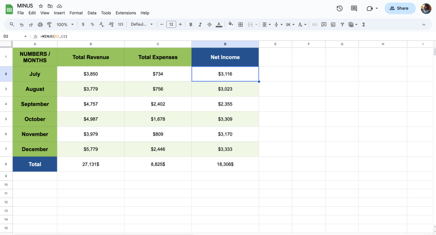This screenshot has width=436, height=235.
Task: Insert a chart using toolbar icon
Action: pyautogui.click(x=333, y=25)
